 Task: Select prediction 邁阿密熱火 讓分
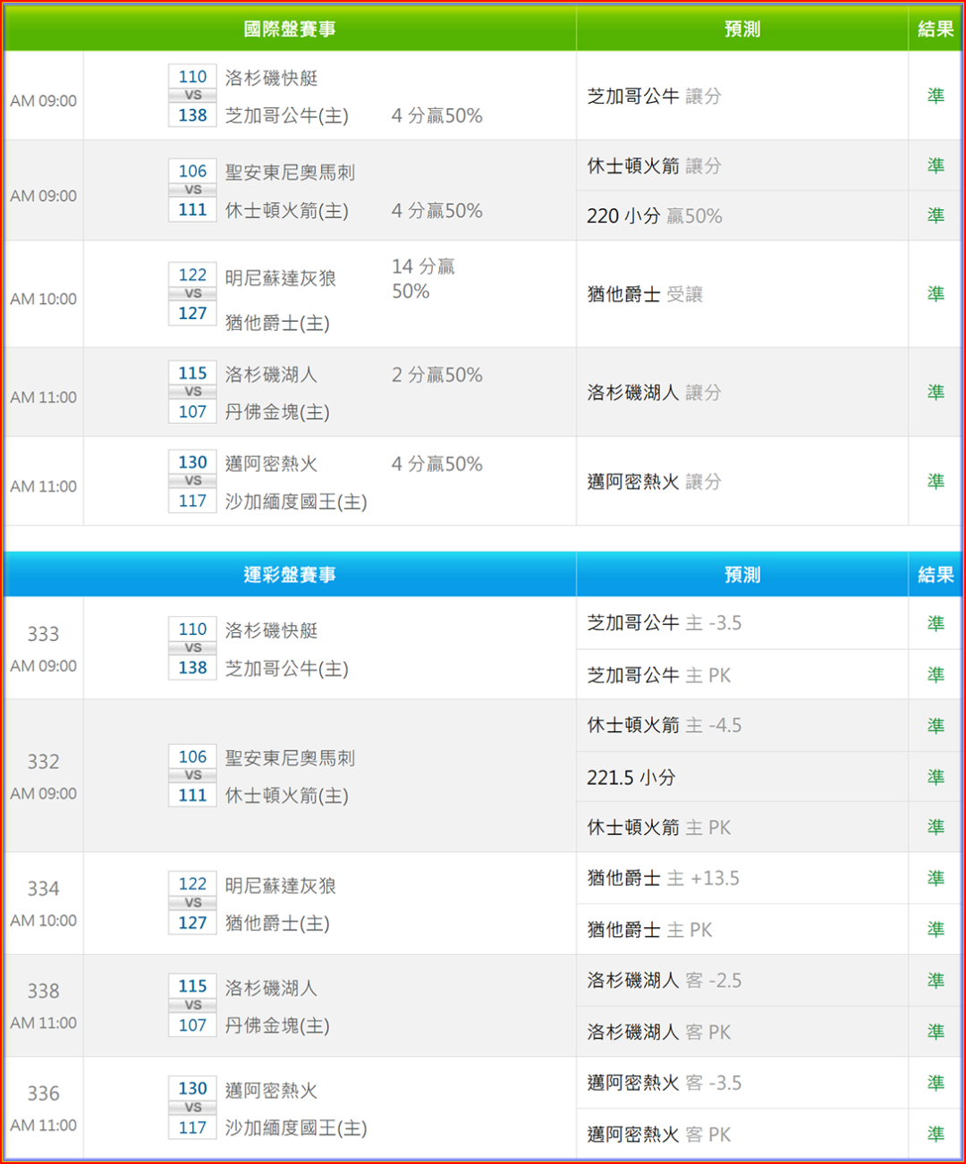(x=654, y=482)
